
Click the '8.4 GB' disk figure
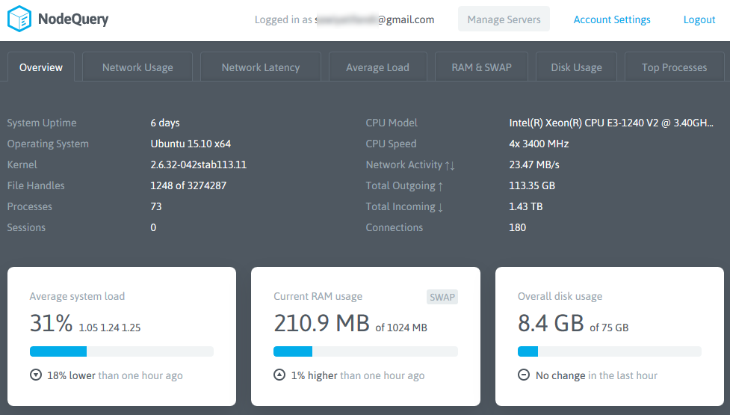550,323
